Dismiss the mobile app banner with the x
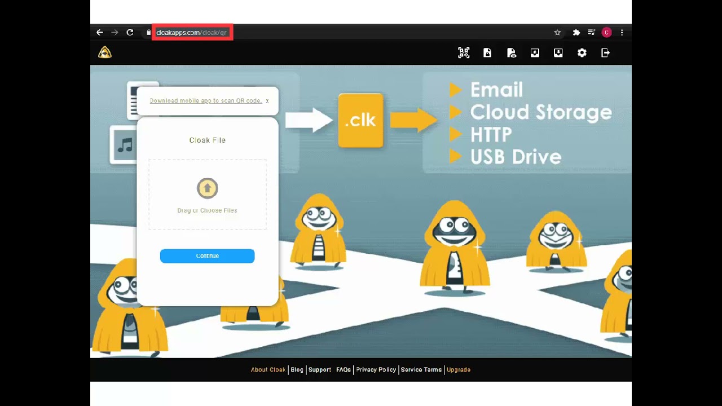Image resolution: width=722 pixels, height=406 pixels. point(267,101)
